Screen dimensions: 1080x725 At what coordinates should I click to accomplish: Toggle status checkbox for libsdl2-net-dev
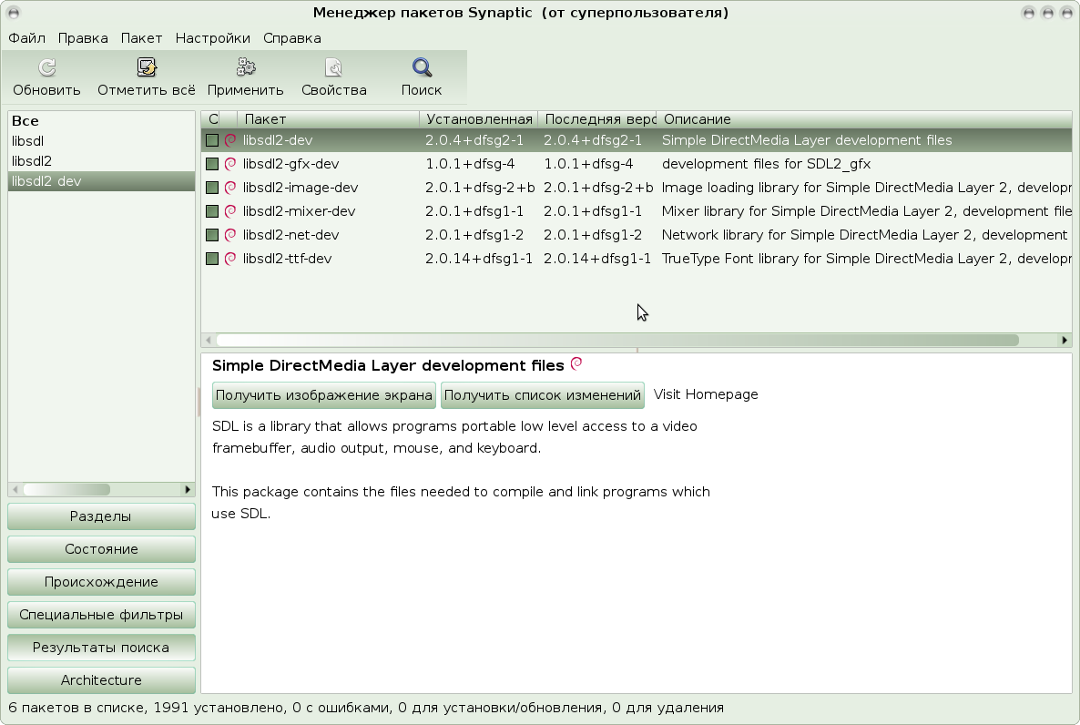(212, 235)
